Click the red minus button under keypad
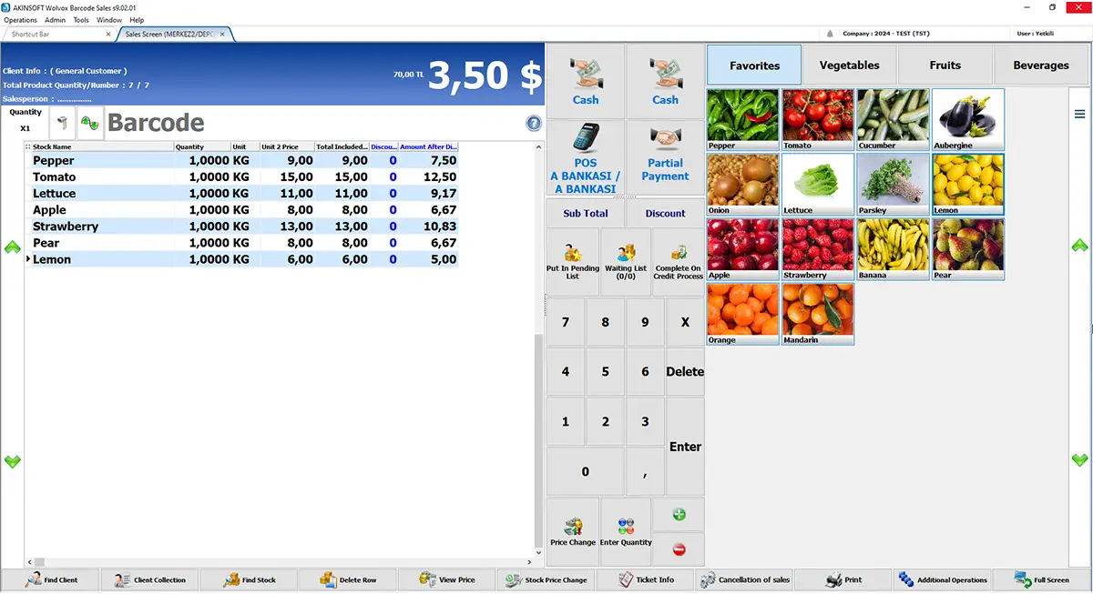Screen dimensions: 1093x594 click(x=679, y=549)
